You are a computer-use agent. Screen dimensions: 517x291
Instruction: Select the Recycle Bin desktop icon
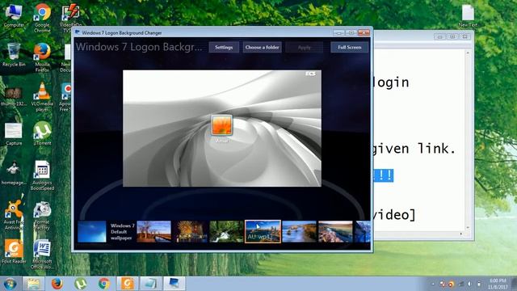[14, 54]
